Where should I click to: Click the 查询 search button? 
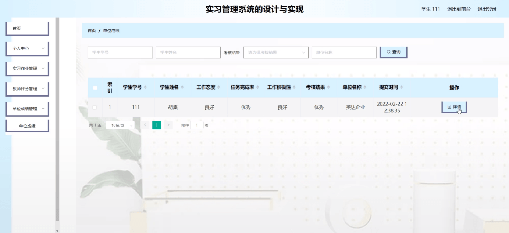click(x=394, y=52)
